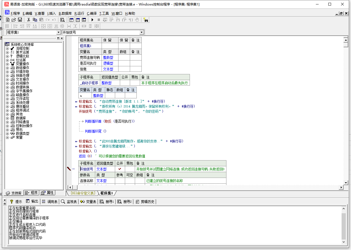
Task: Open the 剪辑历史 tab
Action: pos(145,202)
